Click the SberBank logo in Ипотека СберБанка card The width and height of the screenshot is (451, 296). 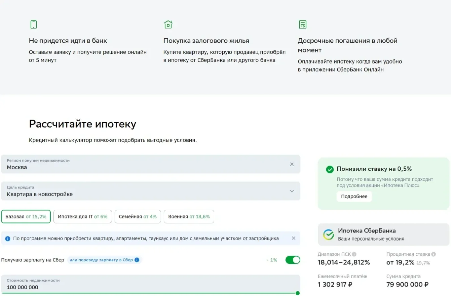coord(329,235)
